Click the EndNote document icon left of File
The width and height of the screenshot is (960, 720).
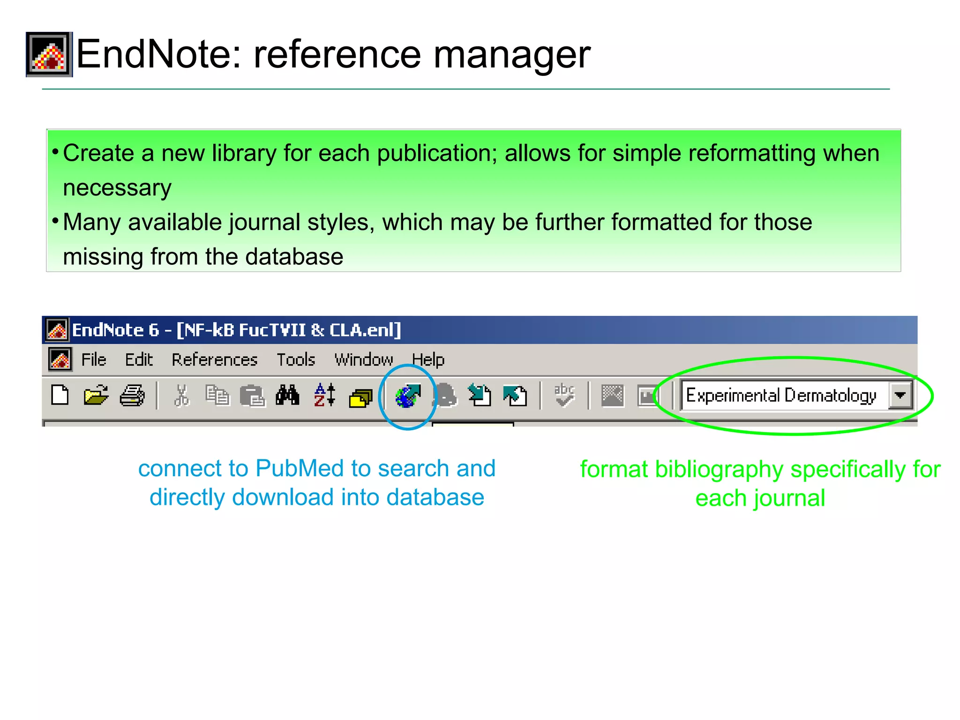[x=60, y=360]
